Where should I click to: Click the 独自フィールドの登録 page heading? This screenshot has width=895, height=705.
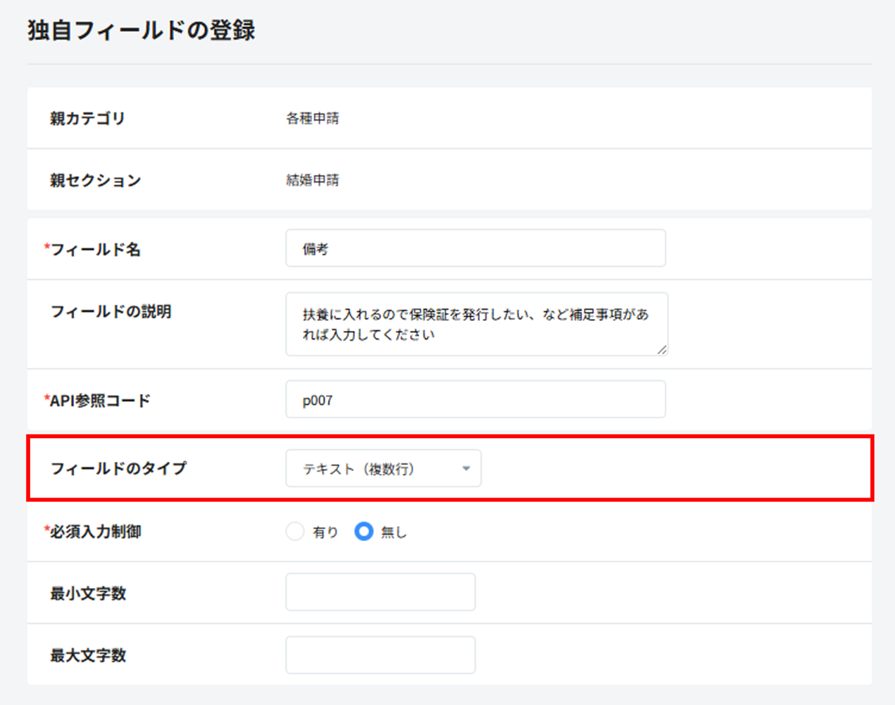[x=142, y=31]
